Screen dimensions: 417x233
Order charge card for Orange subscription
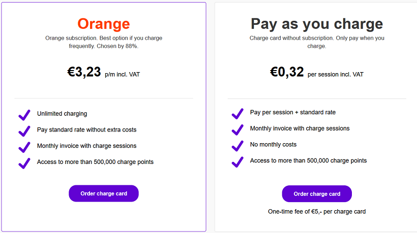pos(104,193)
